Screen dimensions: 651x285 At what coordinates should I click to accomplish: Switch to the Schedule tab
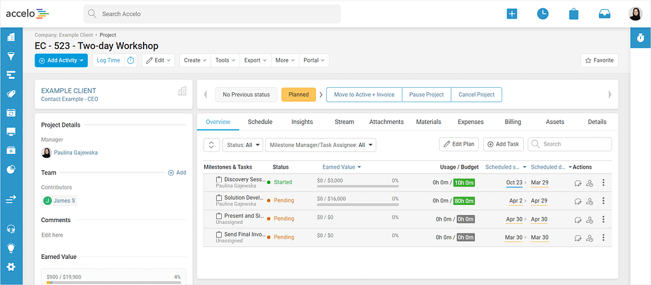tap(260, 122)
